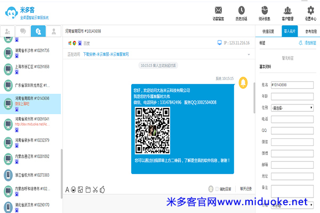Open 访客留言 visitor messages envelope icon
The width and height of the screenshot is (320, 213).
tap(218, 10)
